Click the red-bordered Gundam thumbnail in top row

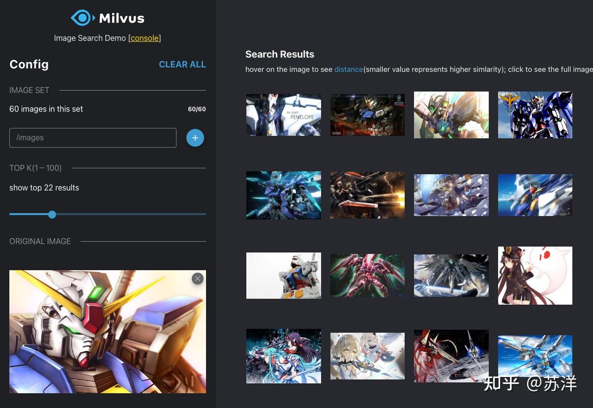[x=367, y=115]
